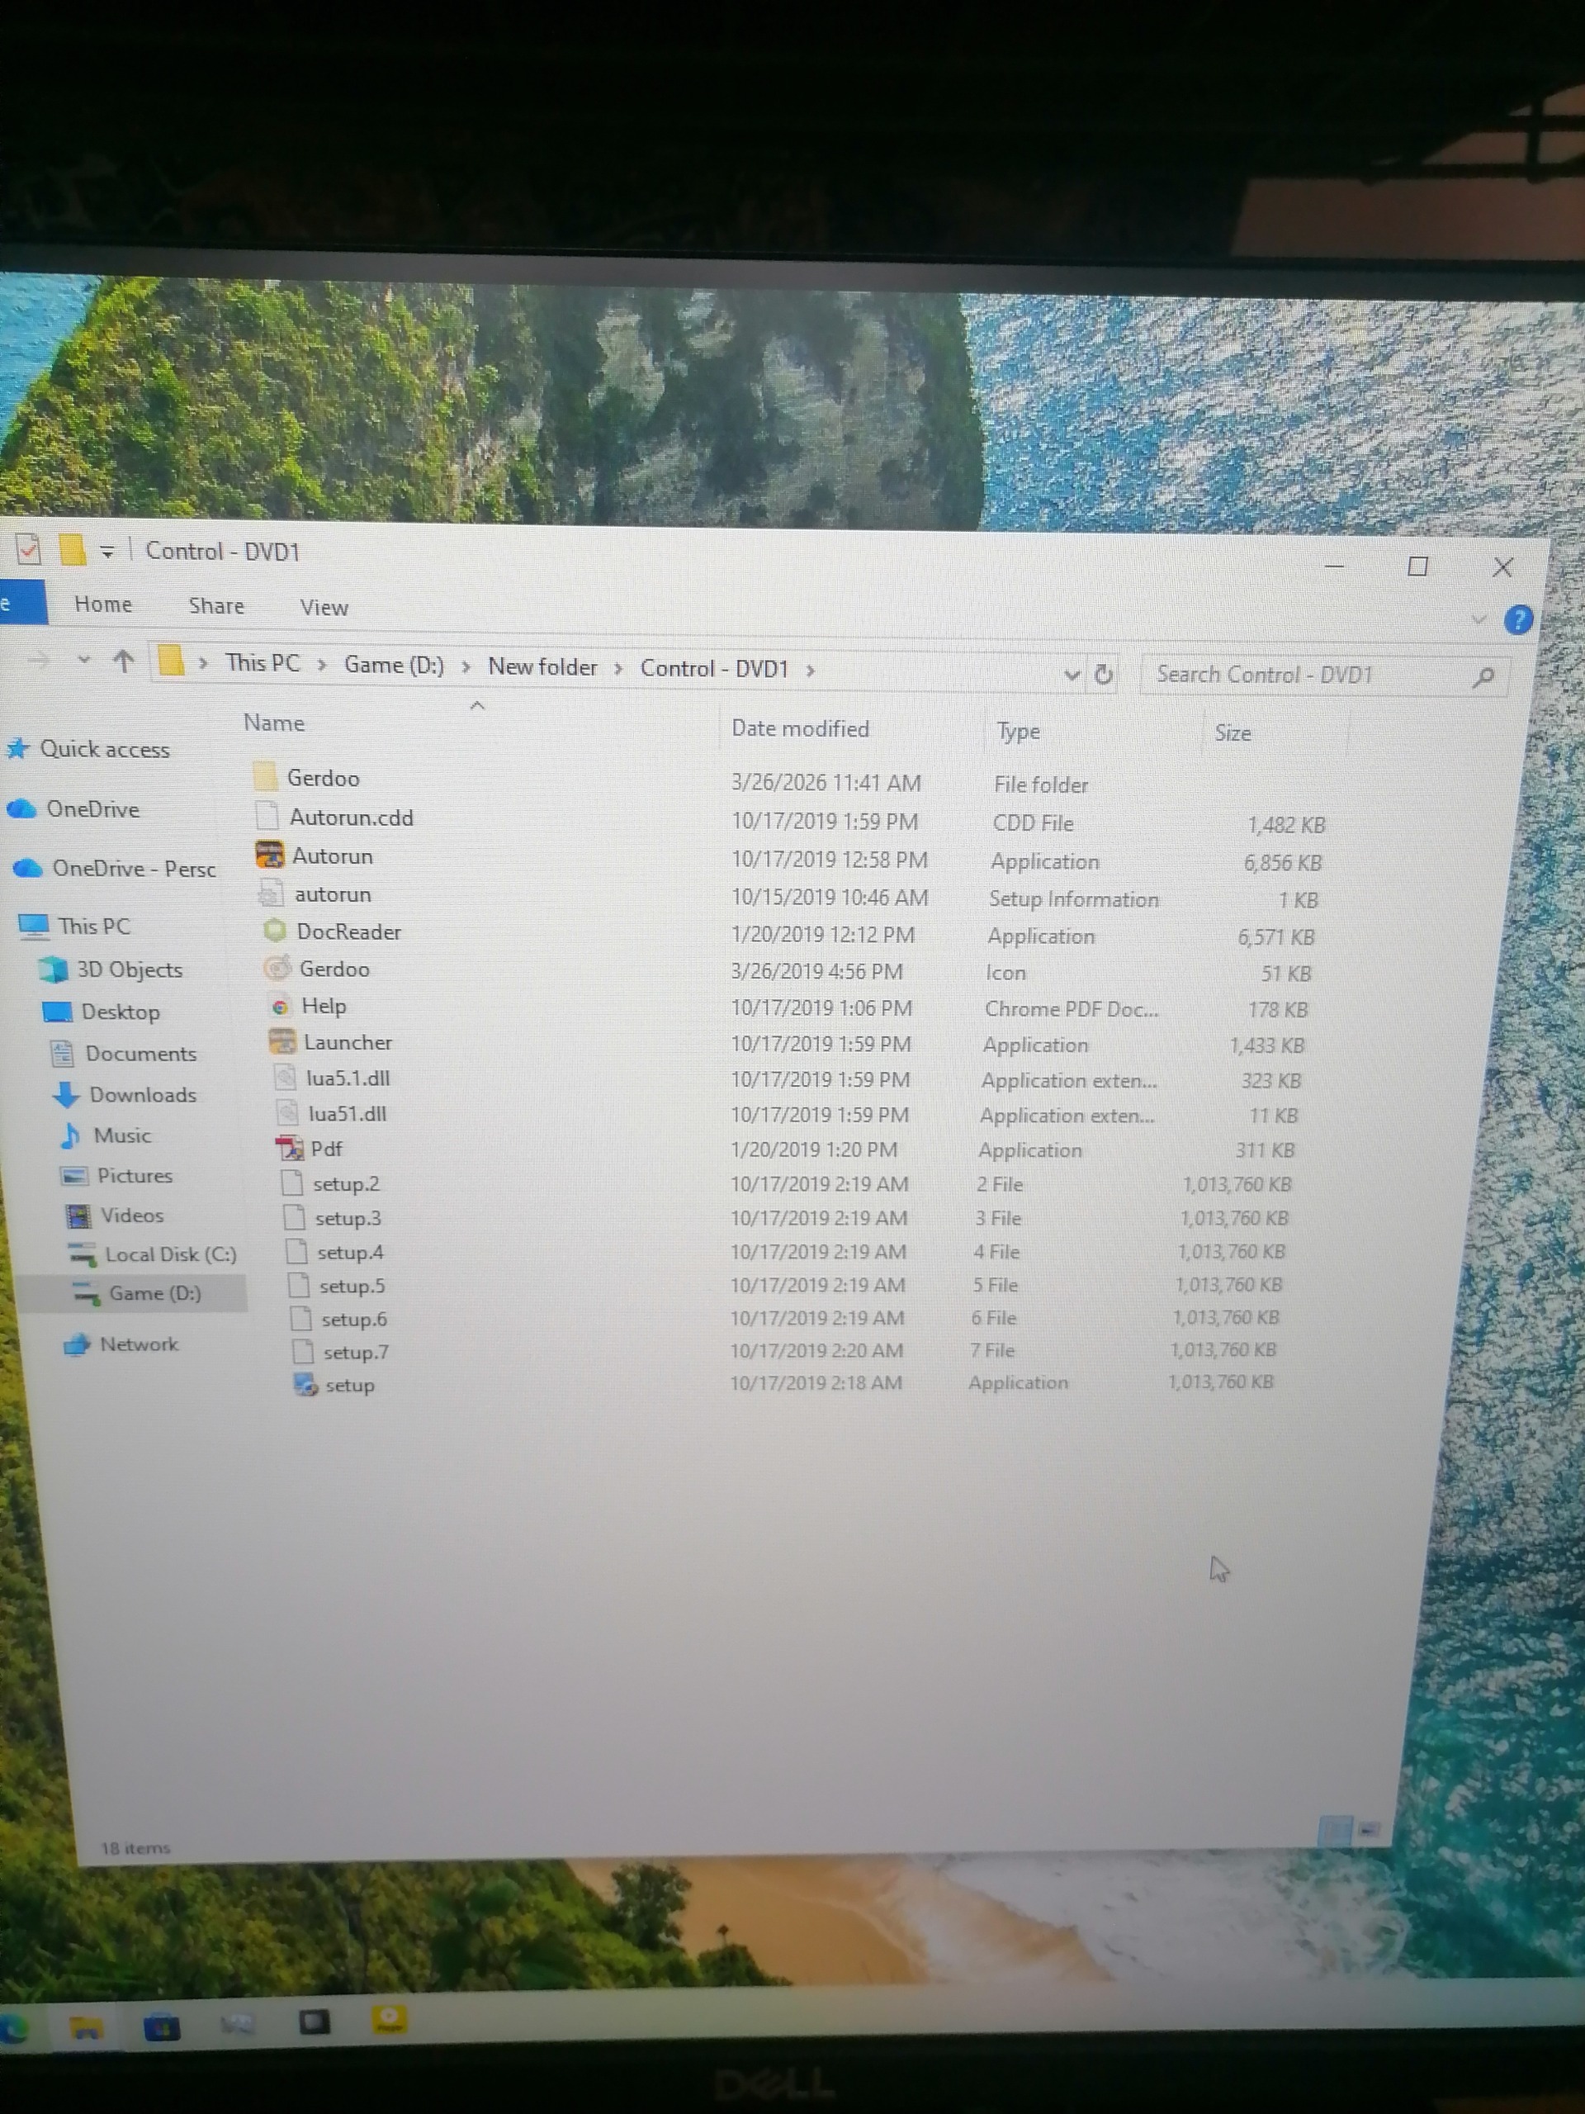Select the setup.2 file name
Viewport: 1585px width, 2114px height.
pos(346,1183)
